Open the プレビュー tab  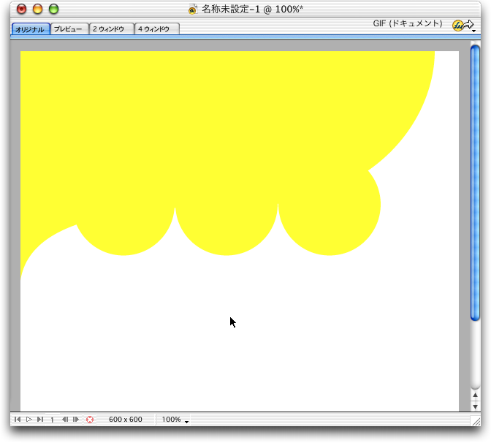coord(69,29)
